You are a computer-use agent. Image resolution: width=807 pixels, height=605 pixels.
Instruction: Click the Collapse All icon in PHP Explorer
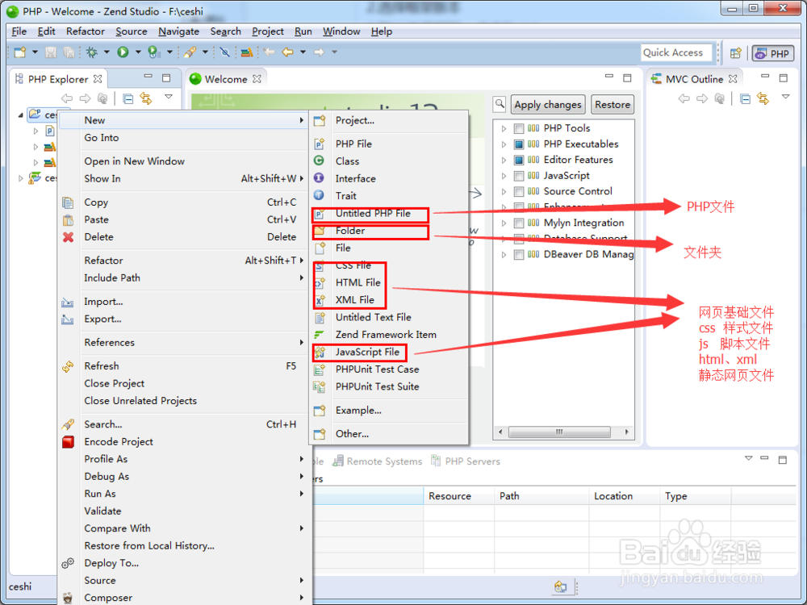[x=128, y=98]
